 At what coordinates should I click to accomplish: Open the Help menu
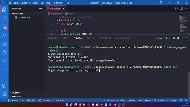tap(67, 3)
